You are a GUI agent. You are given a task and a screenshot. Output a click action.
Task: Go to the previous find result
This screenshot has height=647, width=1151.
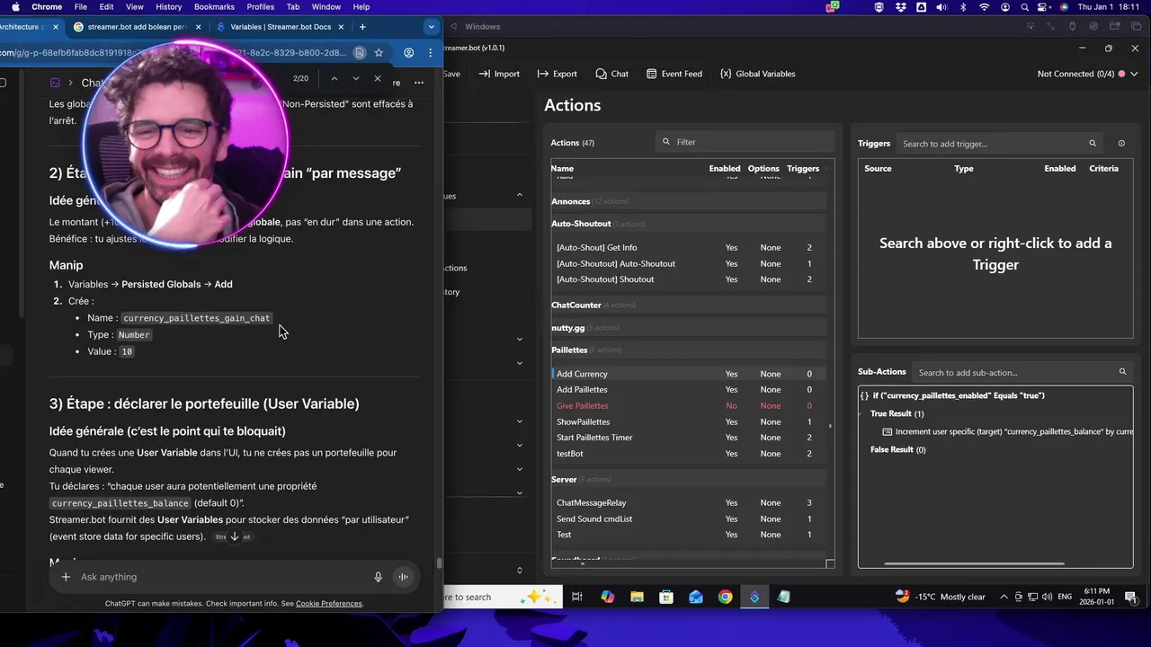pos(335,79)
